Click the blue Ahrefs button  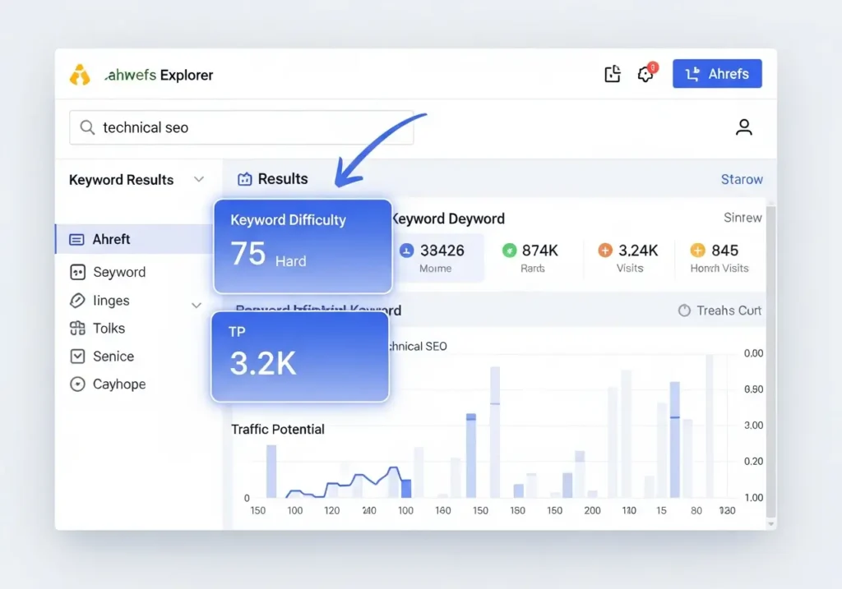pos(717,73)
